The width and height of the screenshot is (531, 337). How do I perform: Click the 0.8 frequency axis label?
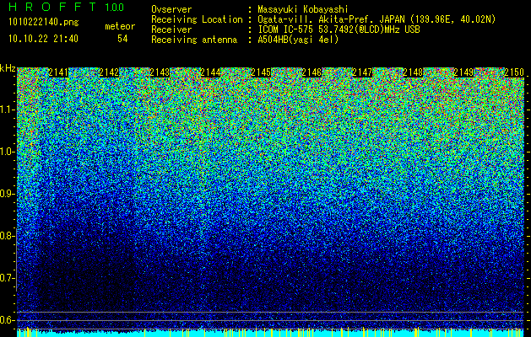(8, 236)
